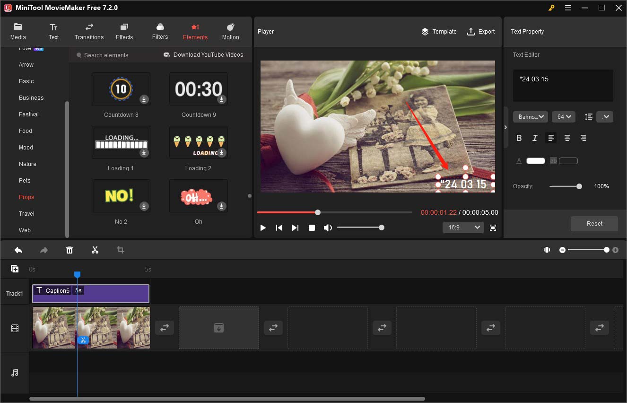The height and width of the screenshot is (403, 627).
Task: Select the Travel elements category
Action: point(26,214)
